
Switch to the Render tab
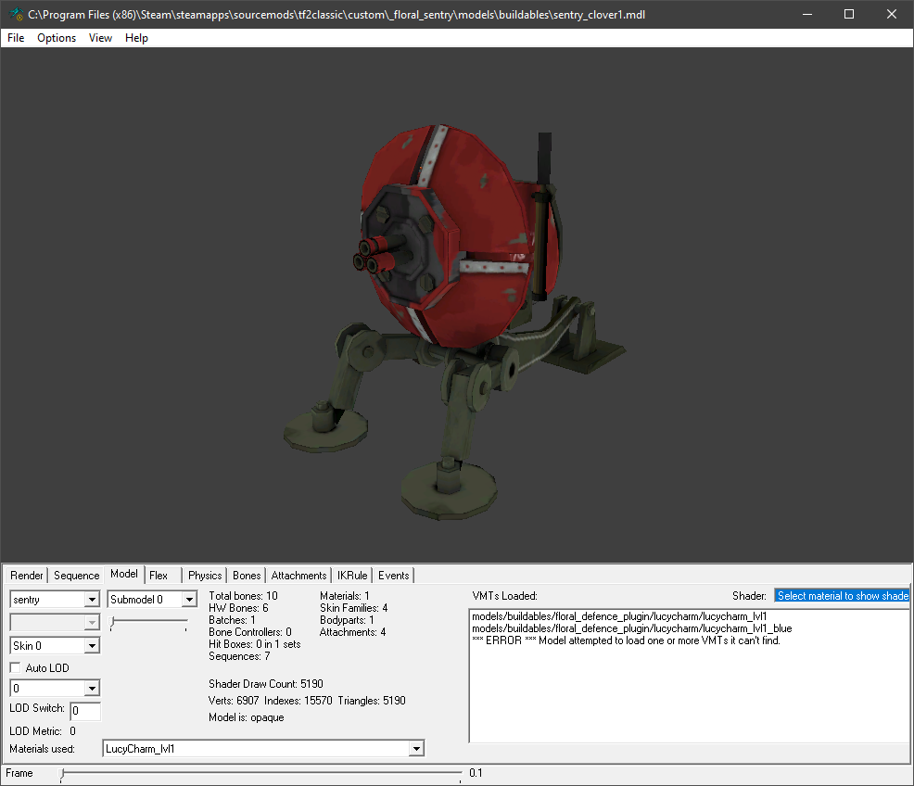pyautogui.click(x=27, y=576)
